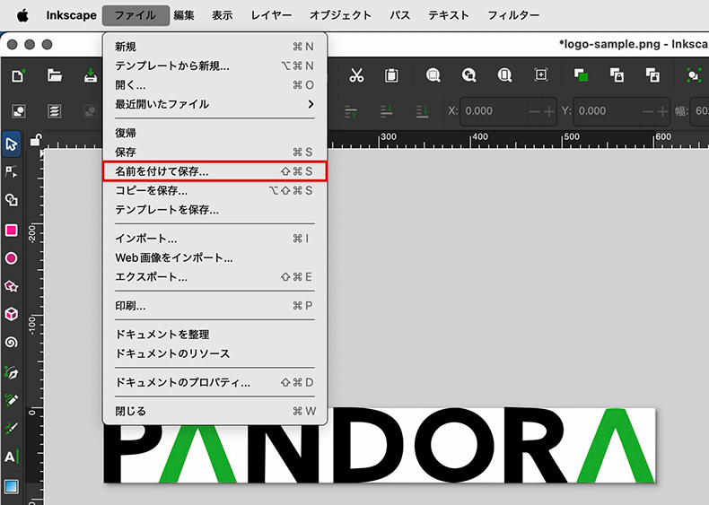Choose 名前を付けて保存... menu item
The height and width of the screenshot is (505, 709).
pyautogui.click(x=214, y=171)
